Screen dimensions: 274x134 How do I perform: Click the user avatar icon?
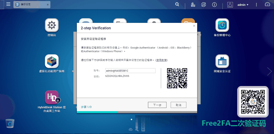click(x=230, y=5)
